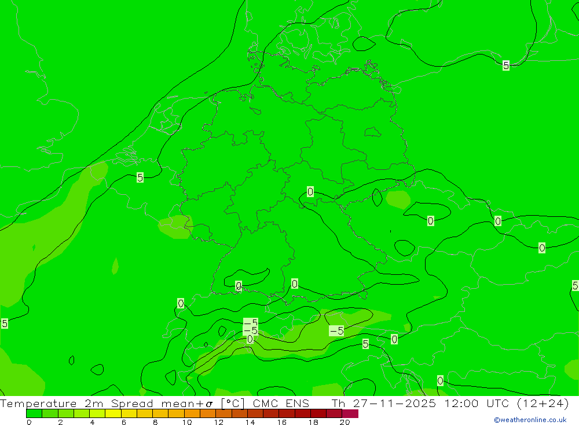Click the '0' legend scale number
This screenshot has width=579, height=425.
click(29, 422)
